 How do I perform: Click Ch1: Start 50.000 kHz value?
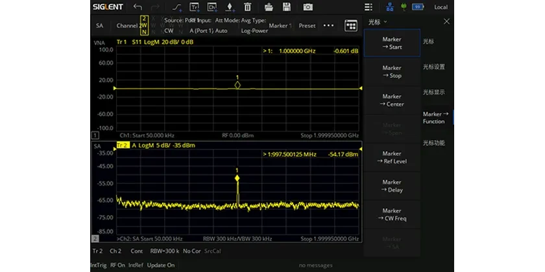147,135
